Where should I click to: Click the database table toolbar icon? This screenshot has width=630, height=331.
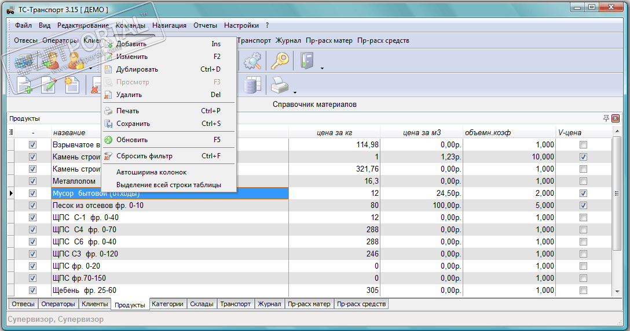click(252, 85)
